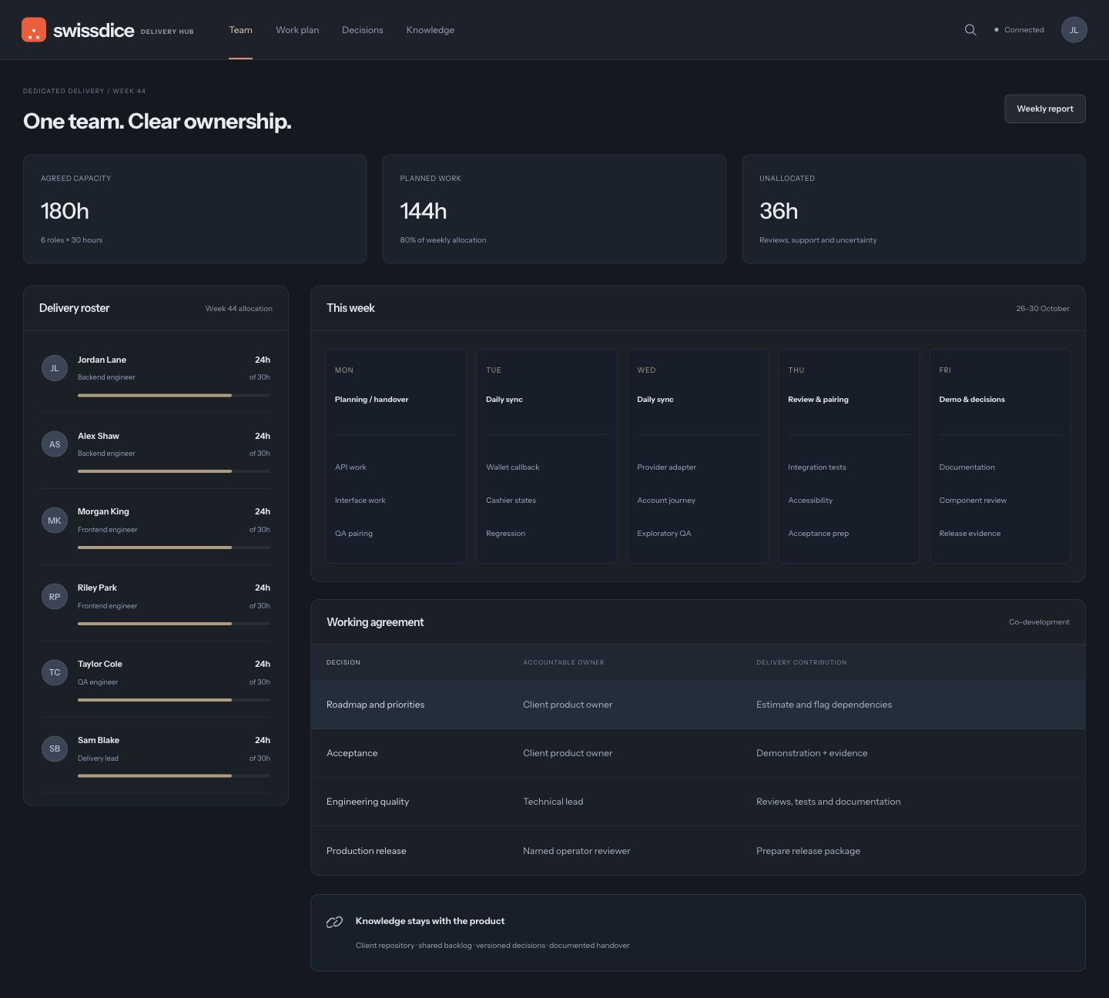
Task: Select the Planned work 144h card
Action: click(554, 209)
